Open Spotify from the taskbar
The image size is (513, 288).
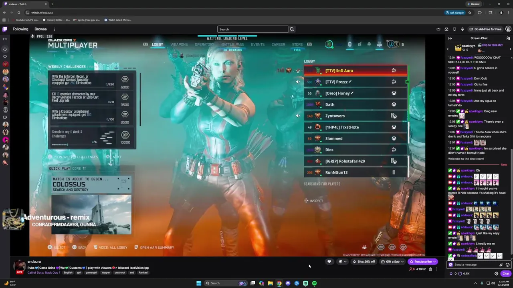point(314,283)
